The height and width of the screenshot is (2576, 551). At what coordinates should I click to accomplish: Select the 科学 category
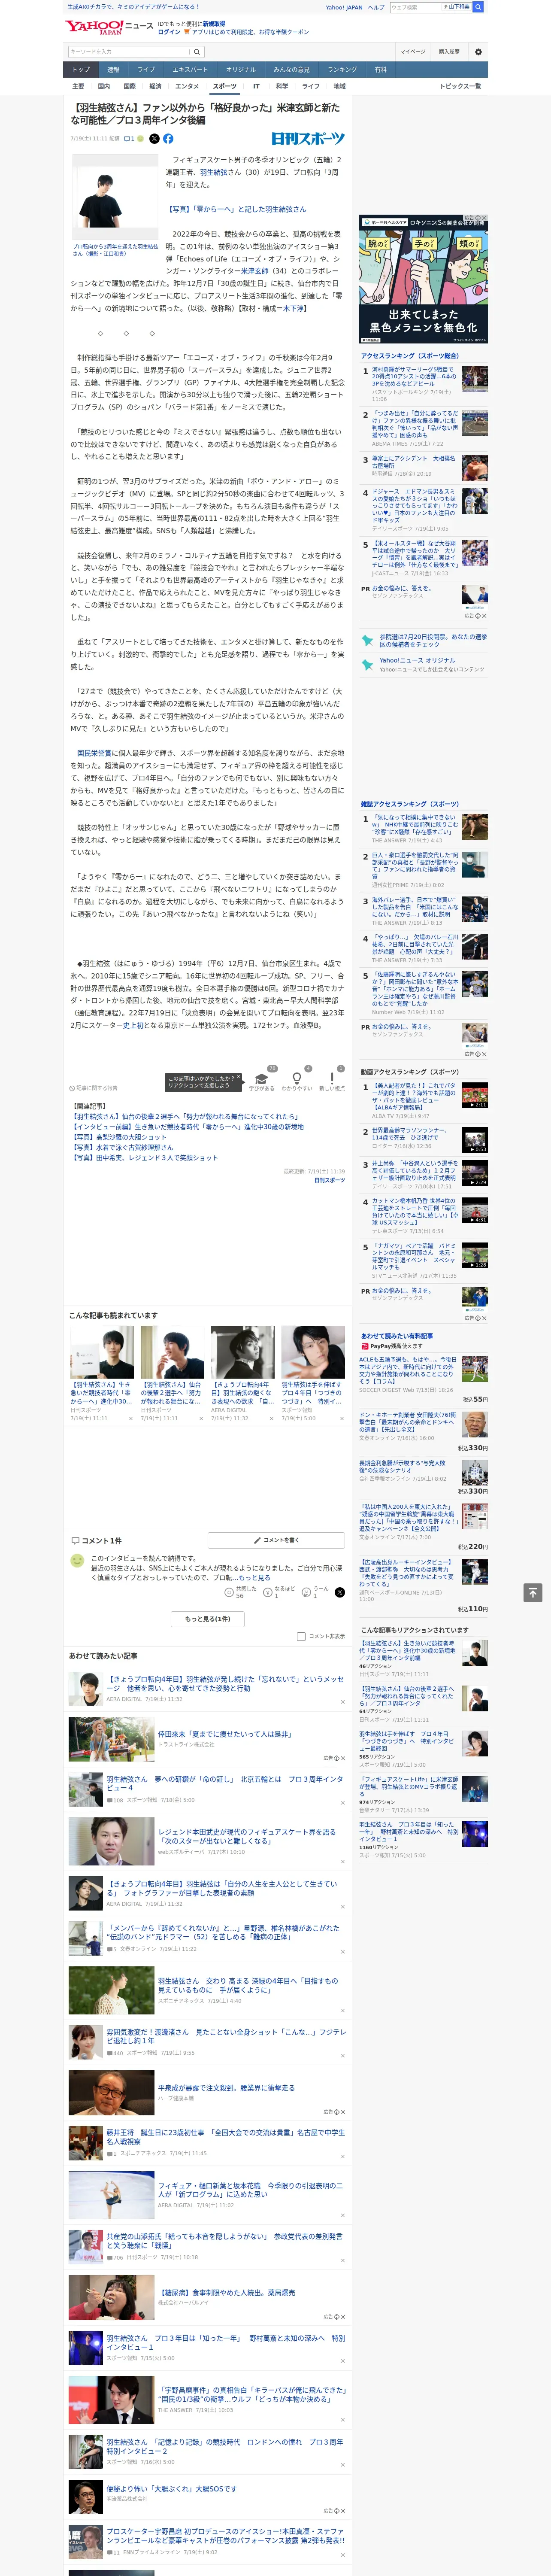coord(282,86)
